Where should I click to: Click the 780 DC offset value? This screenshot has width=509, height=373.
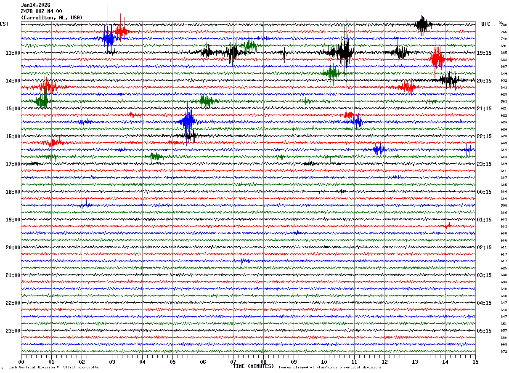504,25
